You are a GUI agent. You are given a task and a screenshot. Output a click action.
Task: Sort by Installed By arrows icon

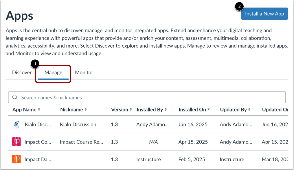[x=166, y=110]
